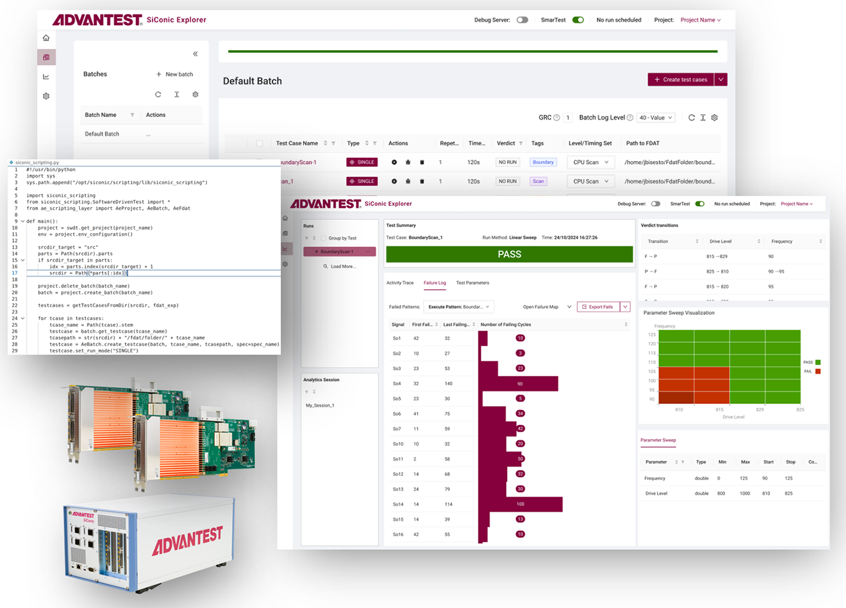Click Export Fails button
846x608 pixels.
click(x=599, y=306)
